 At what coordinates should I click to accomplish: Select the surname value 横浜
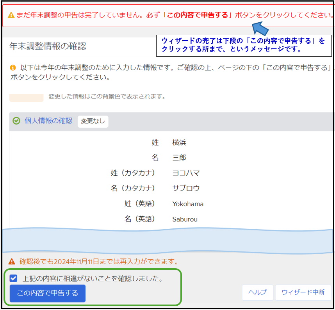point(179,143)
